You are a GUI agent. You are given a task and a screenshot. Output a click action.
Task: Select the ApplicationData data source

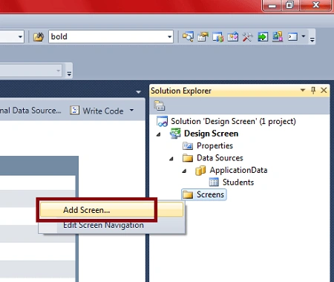[x=238, y=170]
